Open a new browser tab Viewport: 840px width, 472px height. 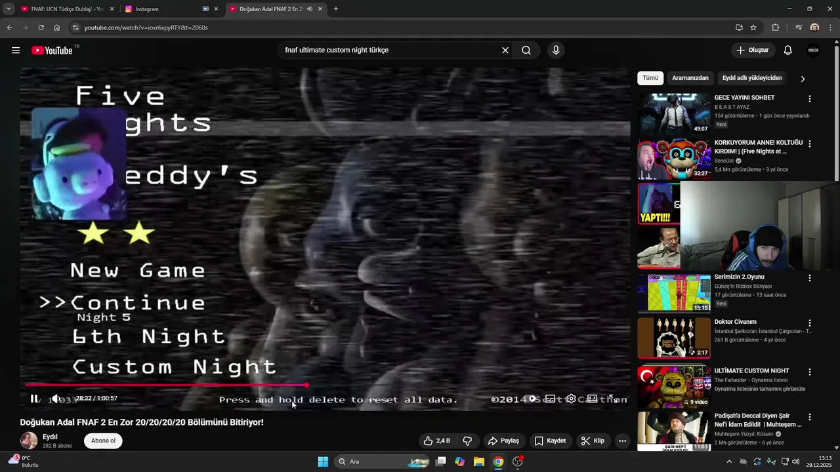point(336,9)
